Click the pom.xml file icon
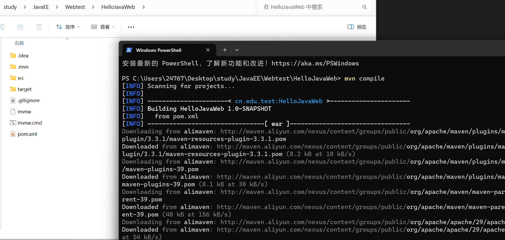Image resolution: width=505 pixels, height=240 pixels. (13, 134)
